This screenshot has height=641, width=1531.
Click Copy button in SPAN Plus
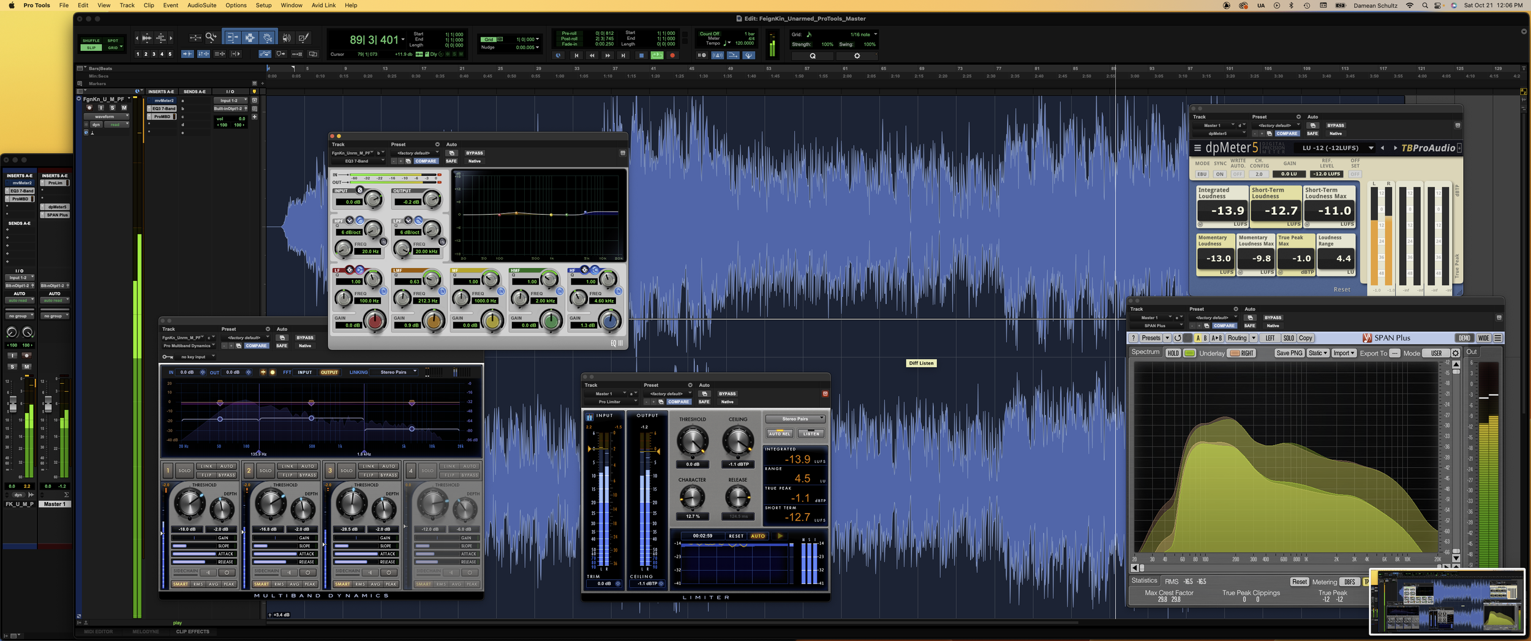[x=1305, y=338]
